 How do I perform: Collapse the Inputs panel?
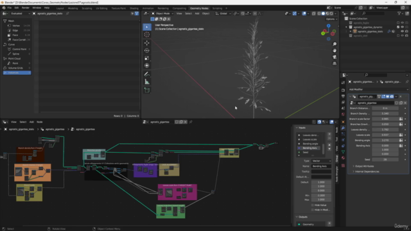pos(301,128)
